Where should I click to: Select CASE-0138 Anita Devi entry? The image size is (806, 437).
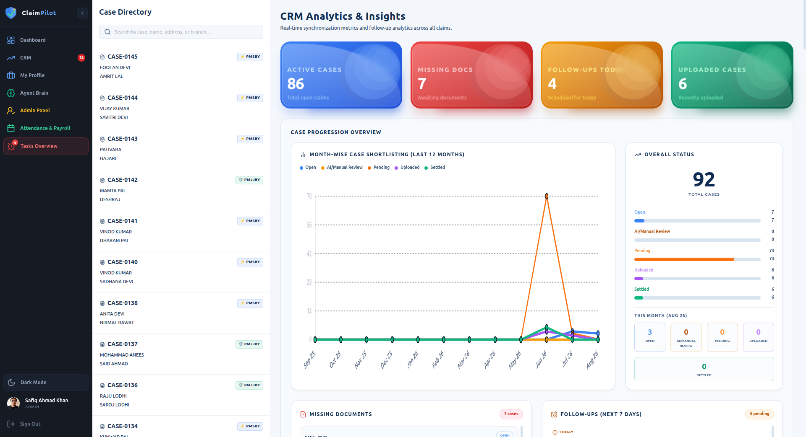[181, 313]
